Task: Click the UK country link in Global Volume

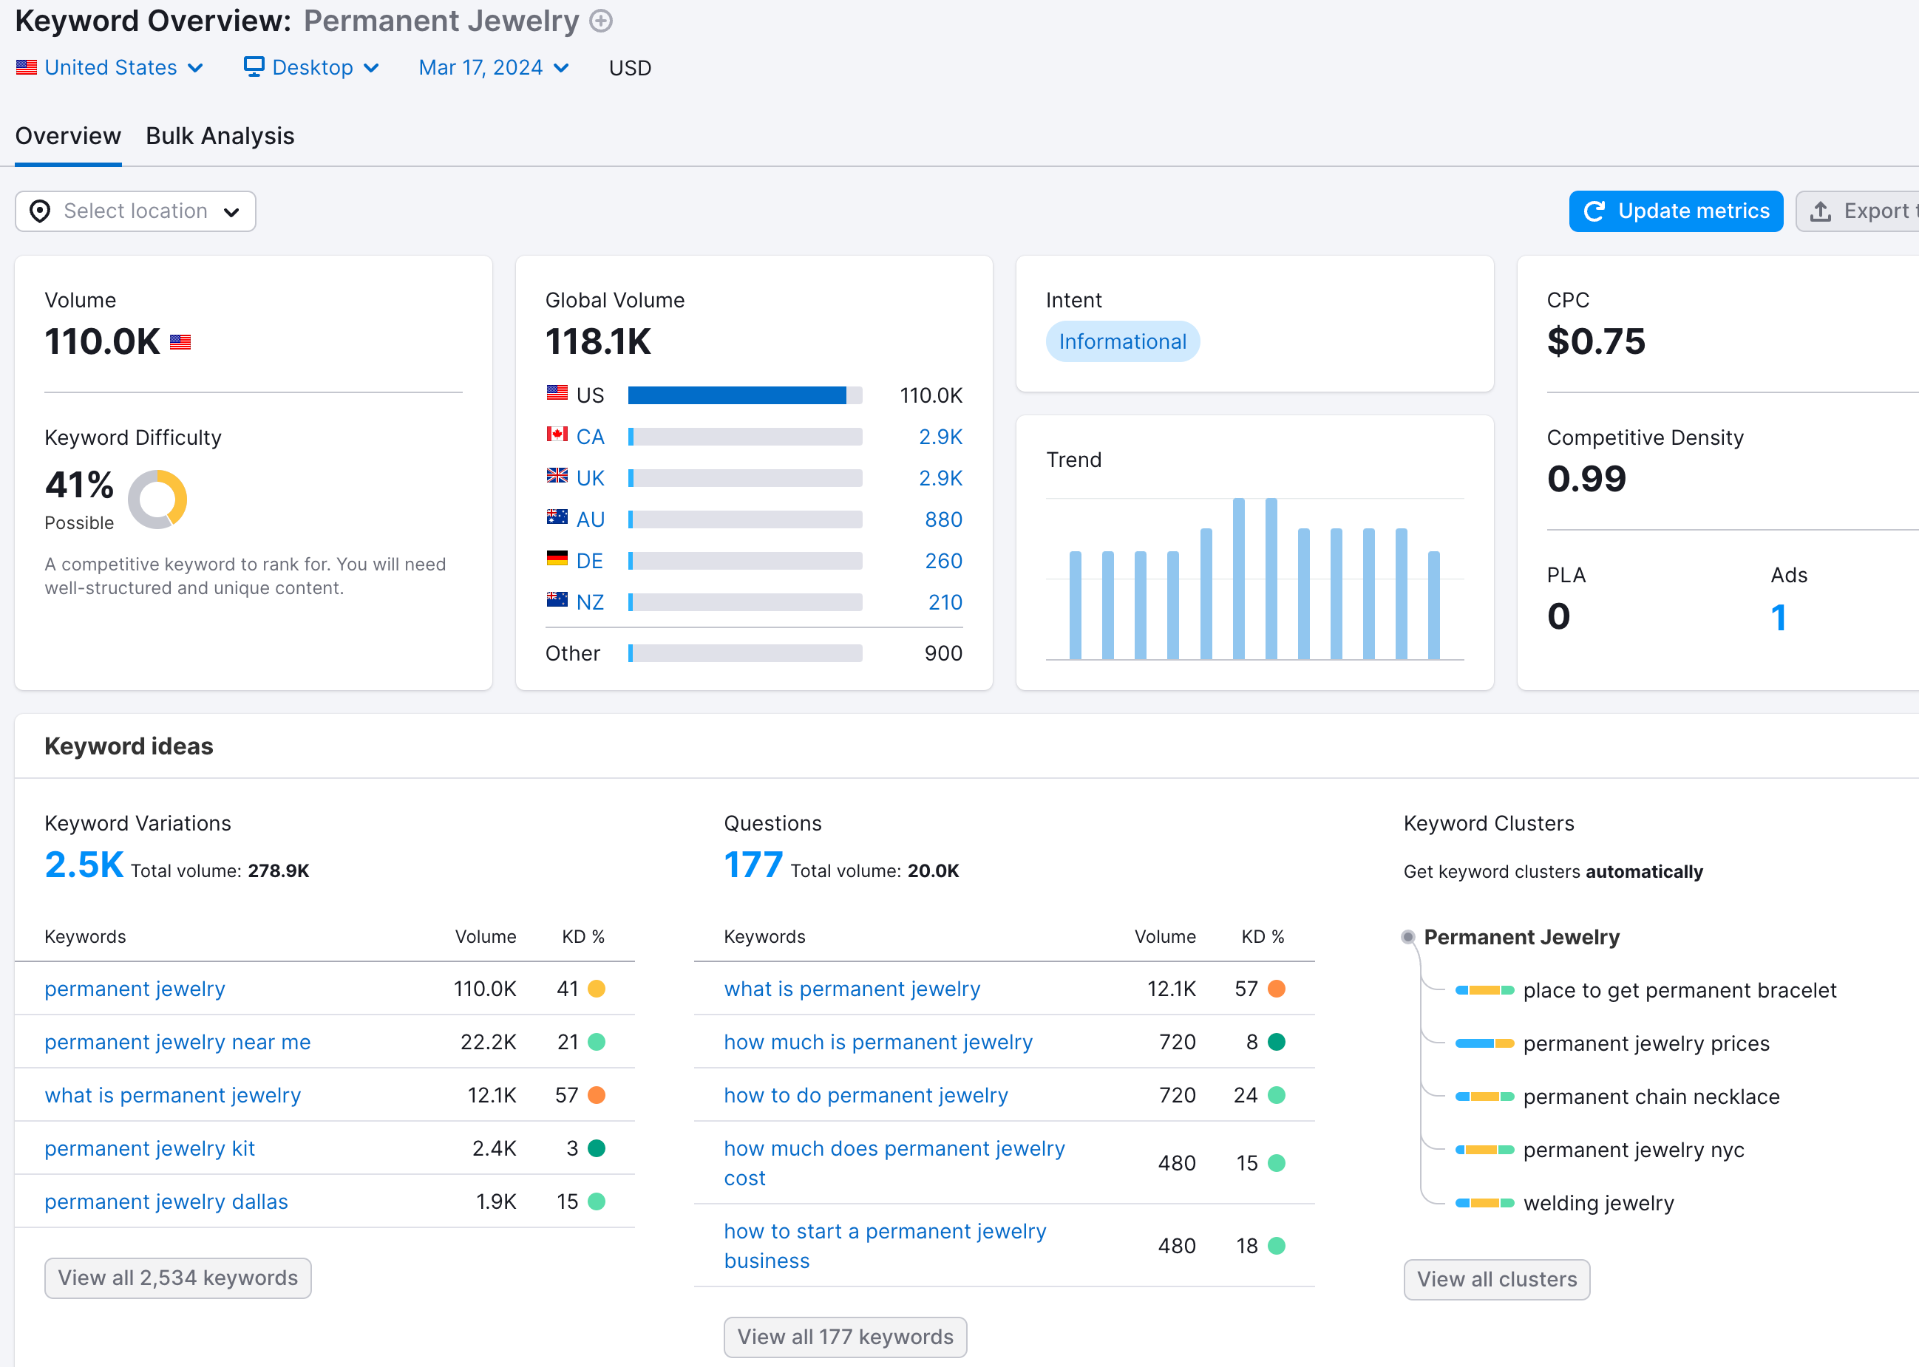Action: [x=591, y=478]
